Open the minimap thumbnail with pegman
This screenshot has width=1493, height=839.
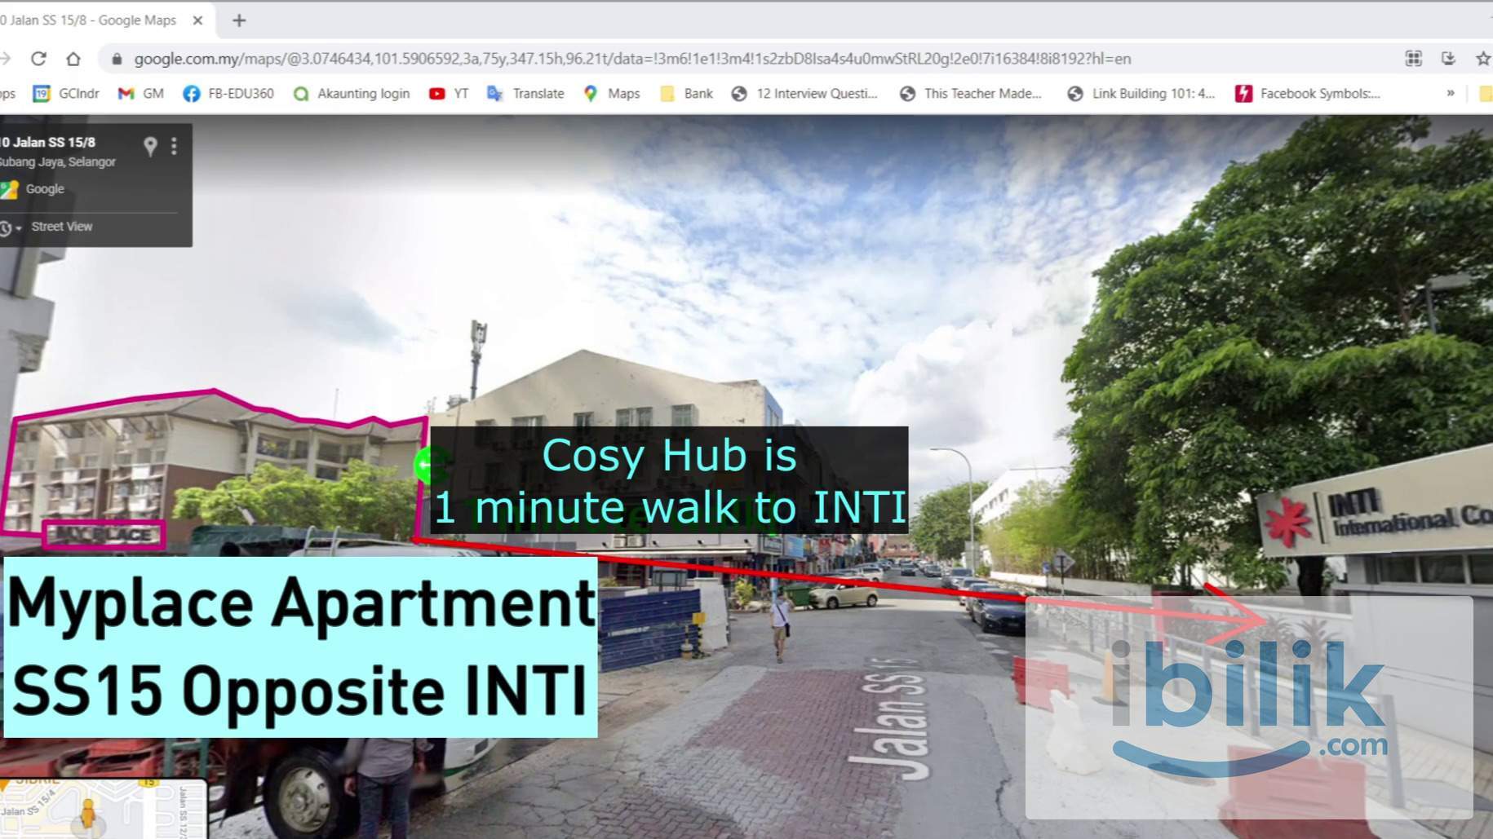(x=102, y=809)
